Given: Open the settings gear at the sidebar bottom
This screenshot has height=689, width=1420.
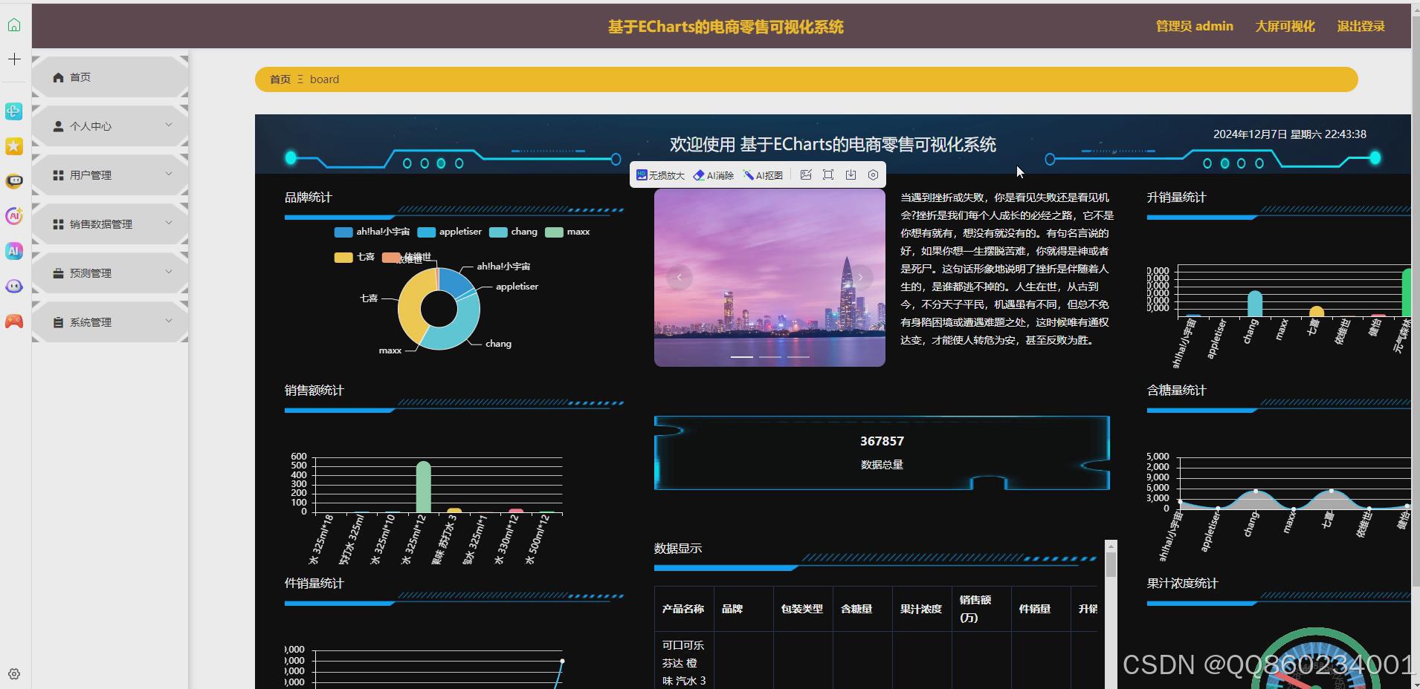Looking at the screenshot, I should point(14,674).
